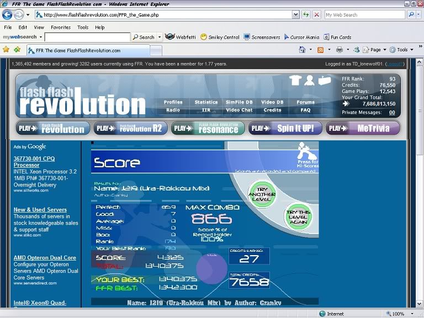Click in the My Web Search field
Viewport: 424px width, 318px height.
364,15
